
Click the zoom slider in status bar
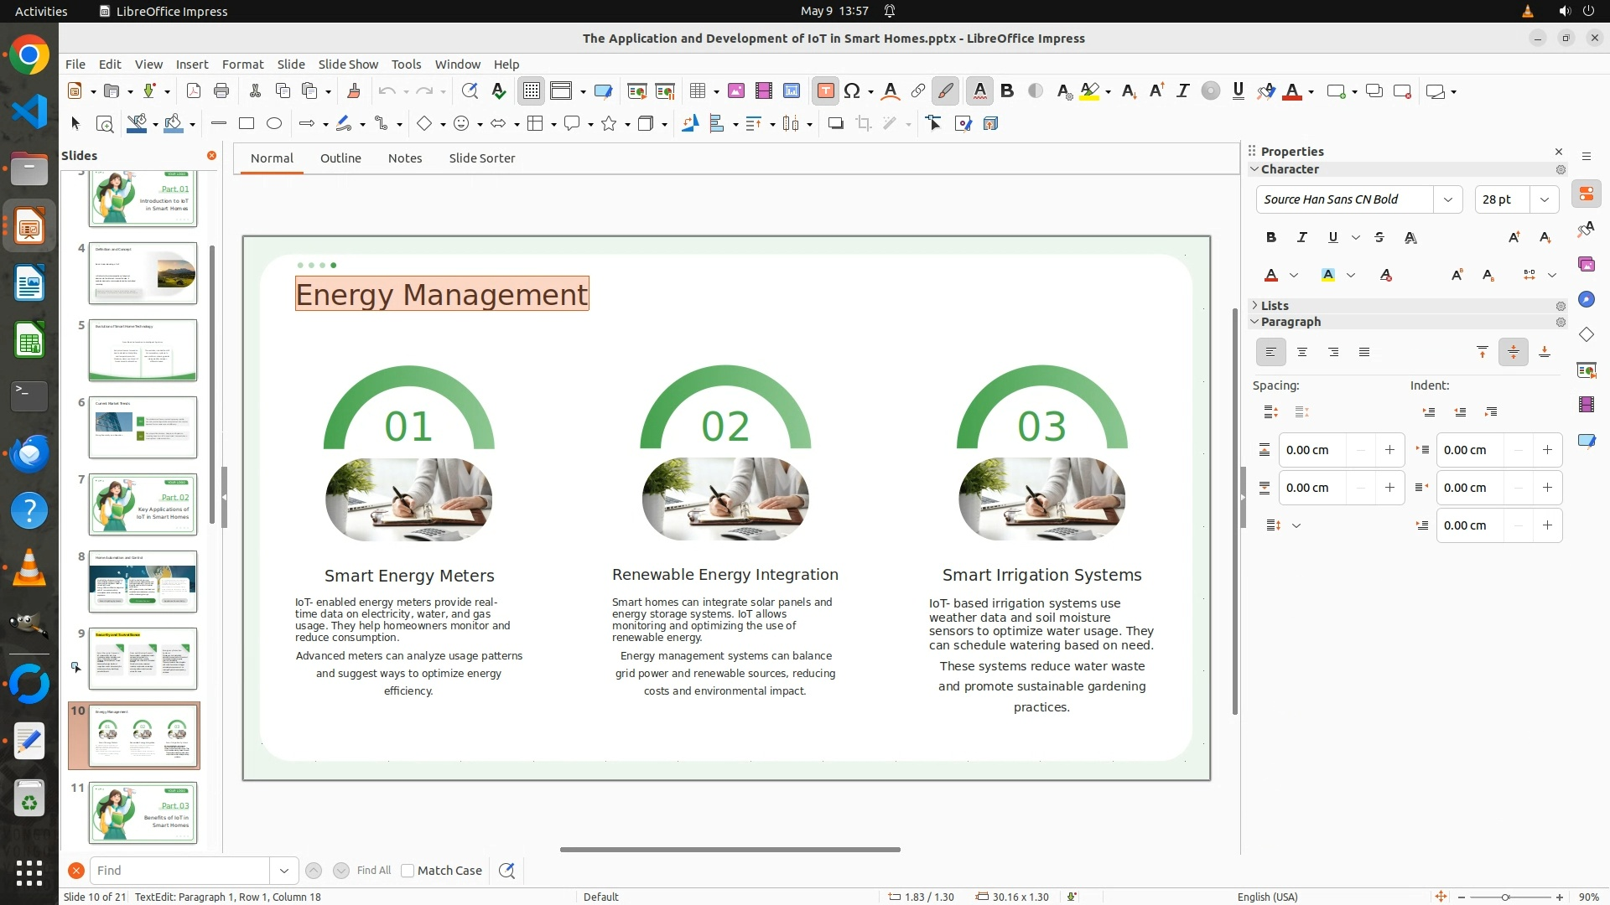(1505, 897)
